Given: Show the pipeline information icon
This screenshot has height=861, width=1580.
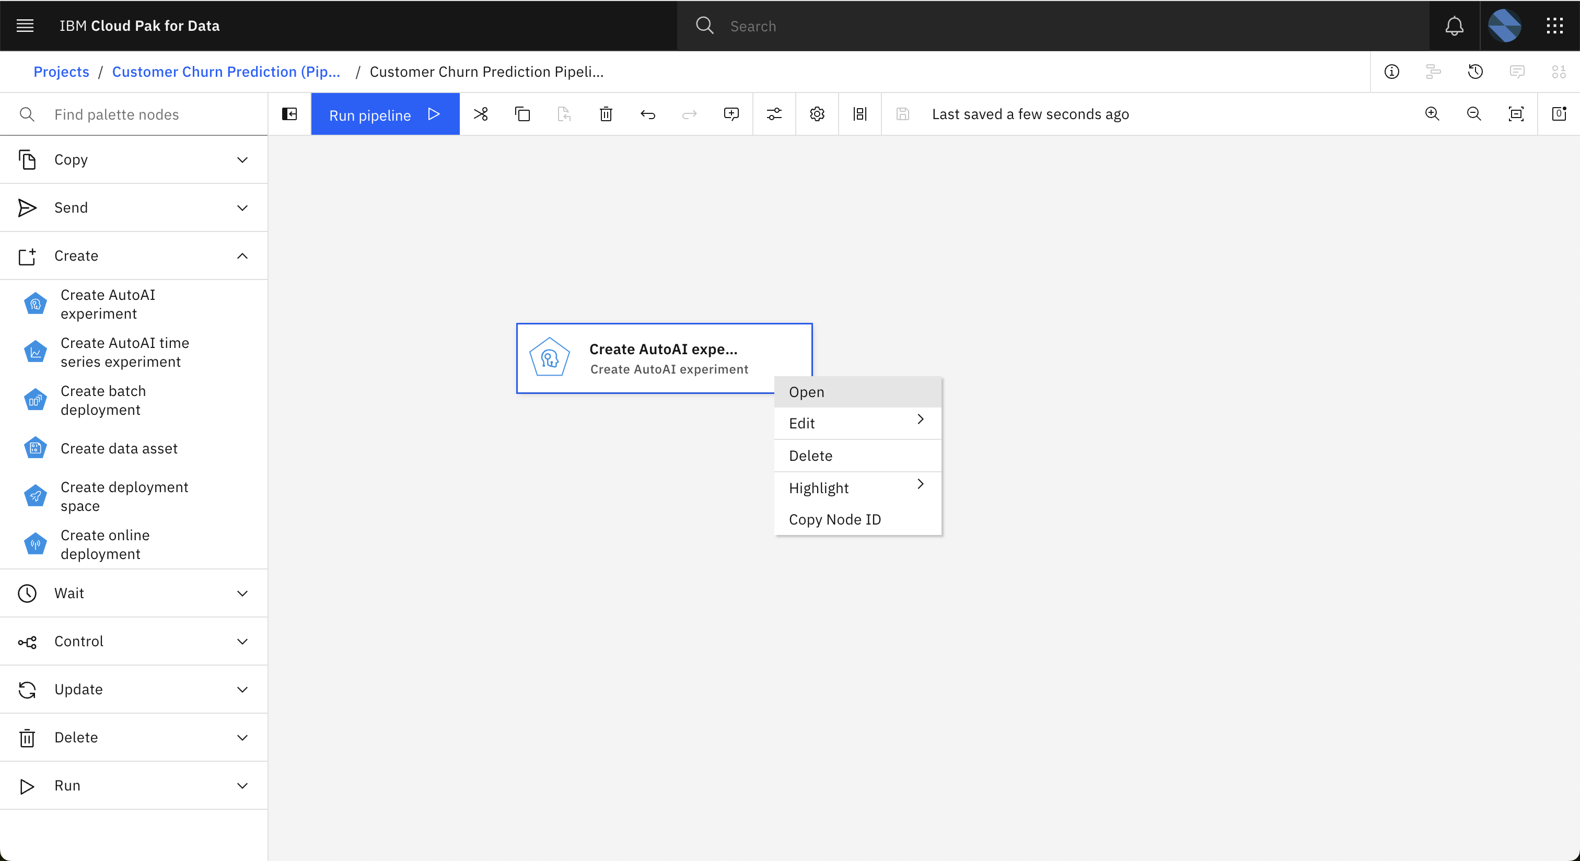Looking at the screenshot, I should tap(1392, 72).
